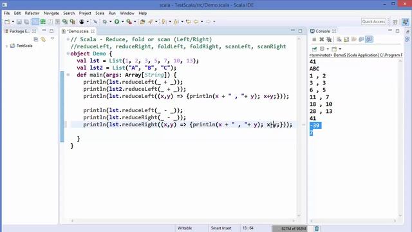The width and height of the screenshot is (412, 232).
Task: Click the Console vertical scrollbar
Action: point(400,138)
